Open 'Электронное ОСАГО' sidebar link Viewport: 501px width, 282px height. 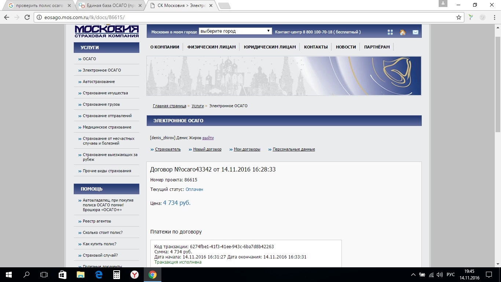point(102,70)
